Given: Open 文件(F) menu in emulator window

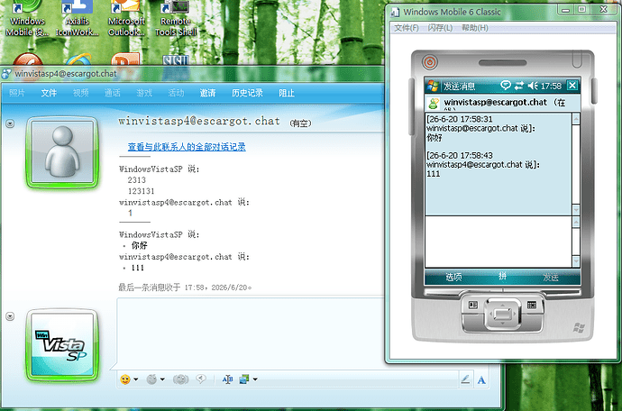Looking at the screenshot, I should (407, 27).
